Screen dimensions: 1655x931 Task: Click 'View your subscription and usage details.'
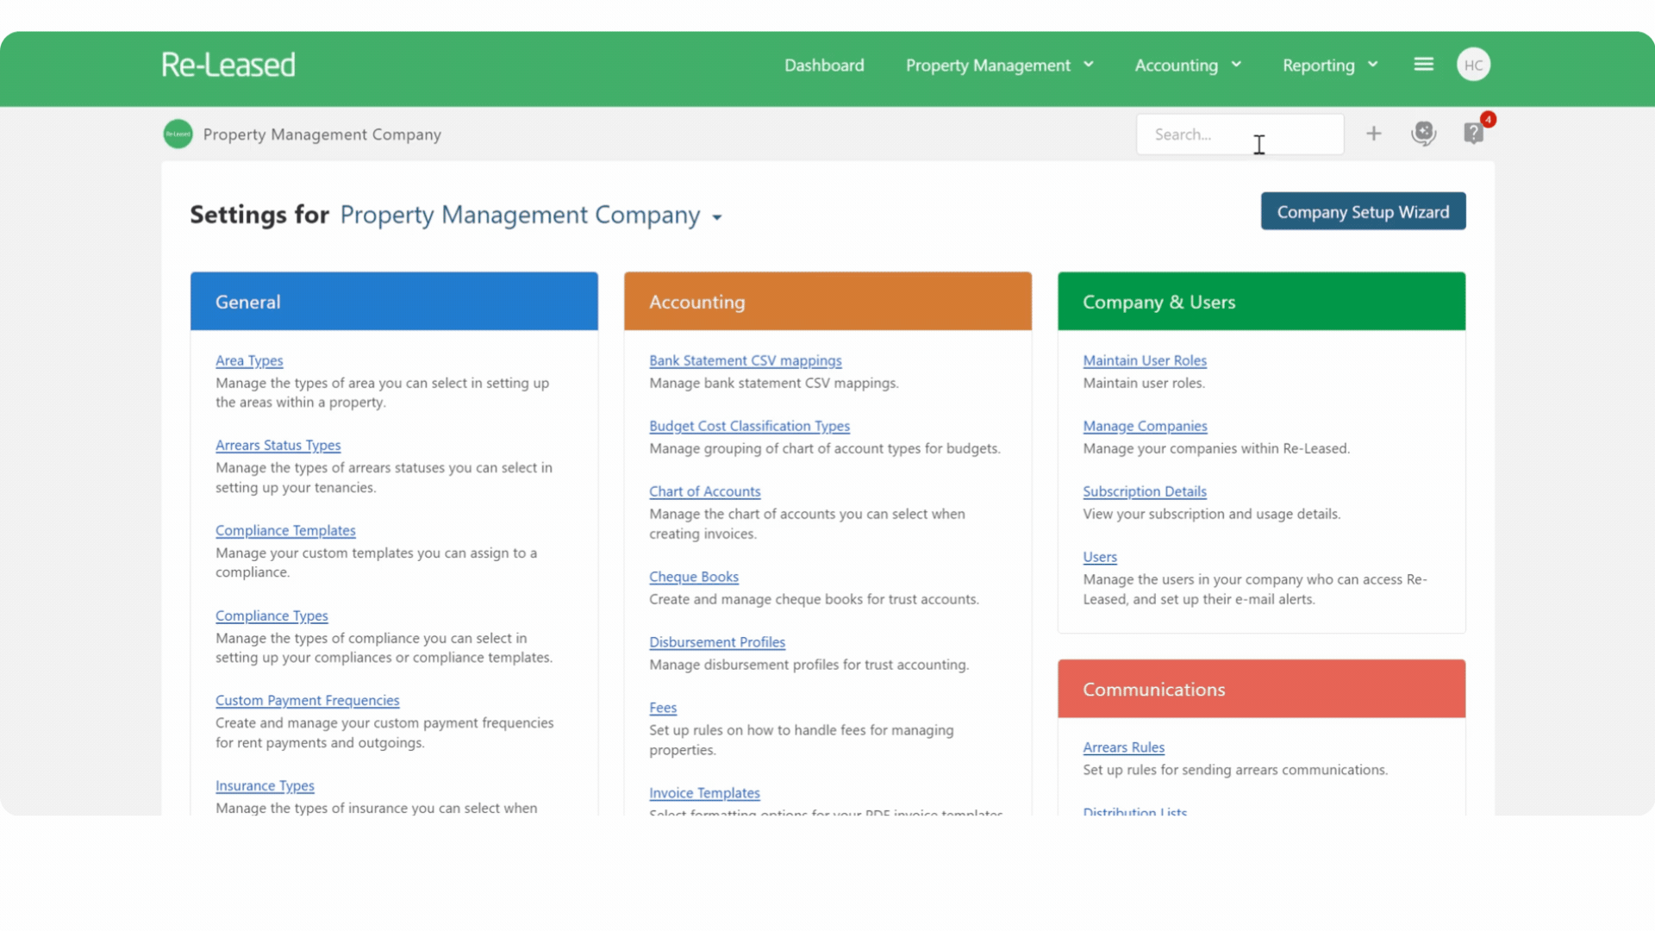click(x=1211, y=514)
